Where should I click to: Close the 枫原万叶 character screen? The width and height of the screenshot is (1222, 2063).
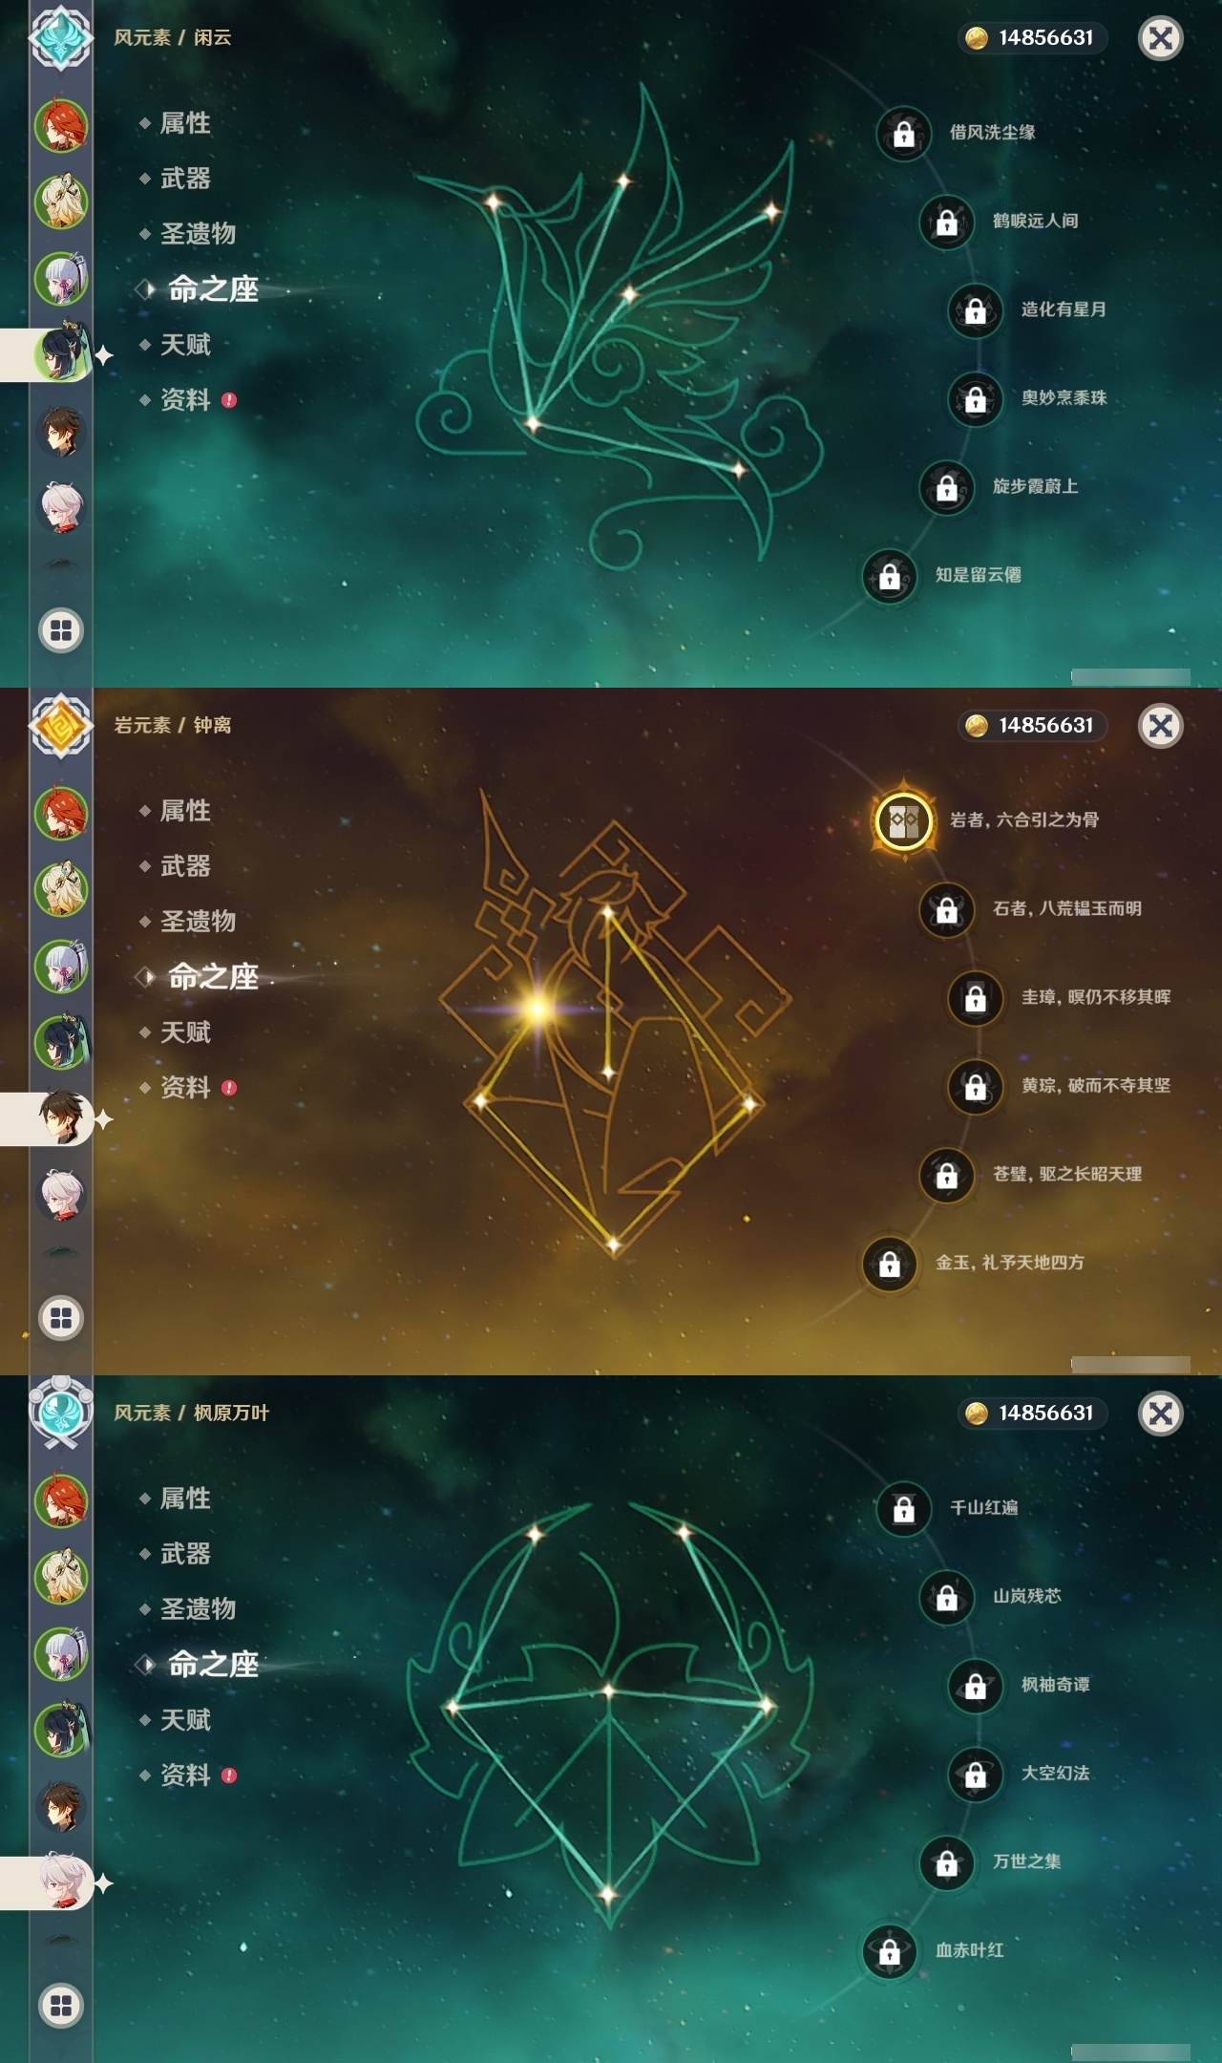pos(1161,1414)
